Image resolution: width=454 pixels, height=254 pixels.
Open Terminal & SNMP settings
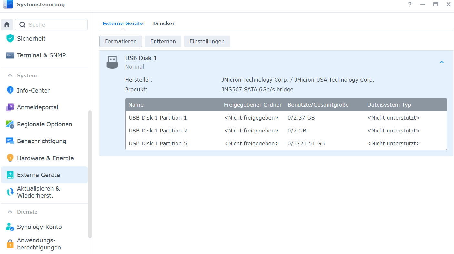tap(44, 55)
